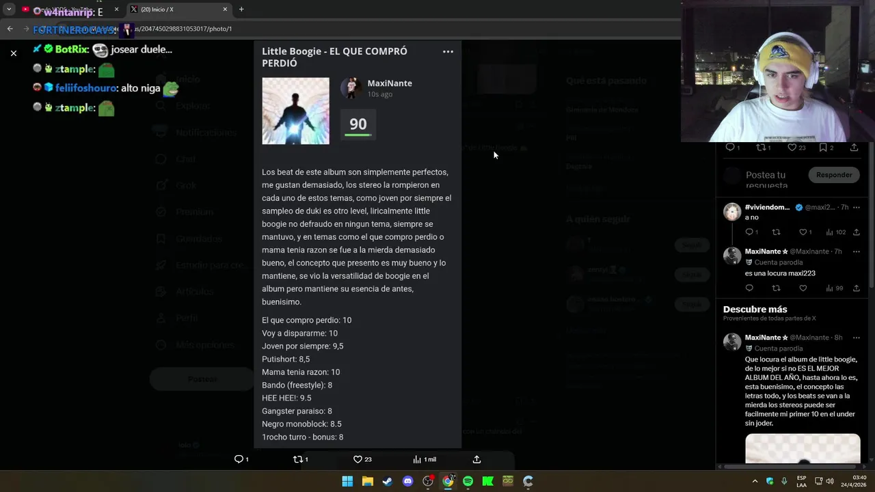This screenshot has width=875, height=492.
Task: Open the volume control in the system tray
Action: pos(829,481)
